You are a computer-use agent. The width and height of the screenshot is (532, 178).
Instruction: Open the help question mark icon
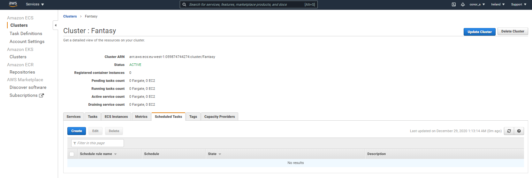coord(519,131)
